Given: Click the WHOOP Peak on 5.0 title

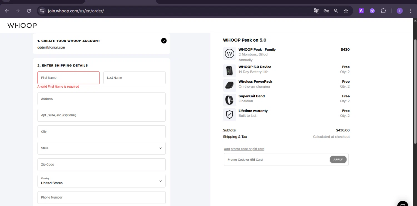Looking at the screenshot, I should [245, 40].
